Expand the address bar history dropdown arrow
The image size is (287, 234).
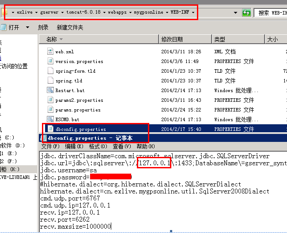point(235,13)
